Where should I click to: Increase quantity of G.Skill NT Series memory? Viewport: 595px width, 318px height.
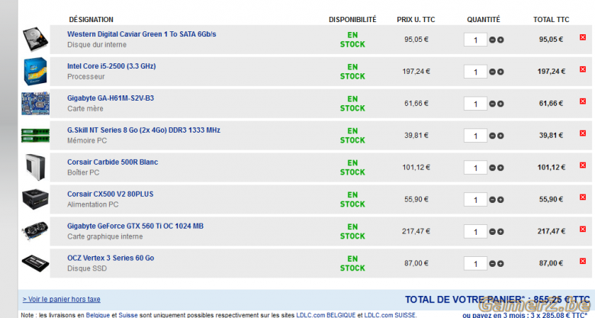(x=500, y=136)
